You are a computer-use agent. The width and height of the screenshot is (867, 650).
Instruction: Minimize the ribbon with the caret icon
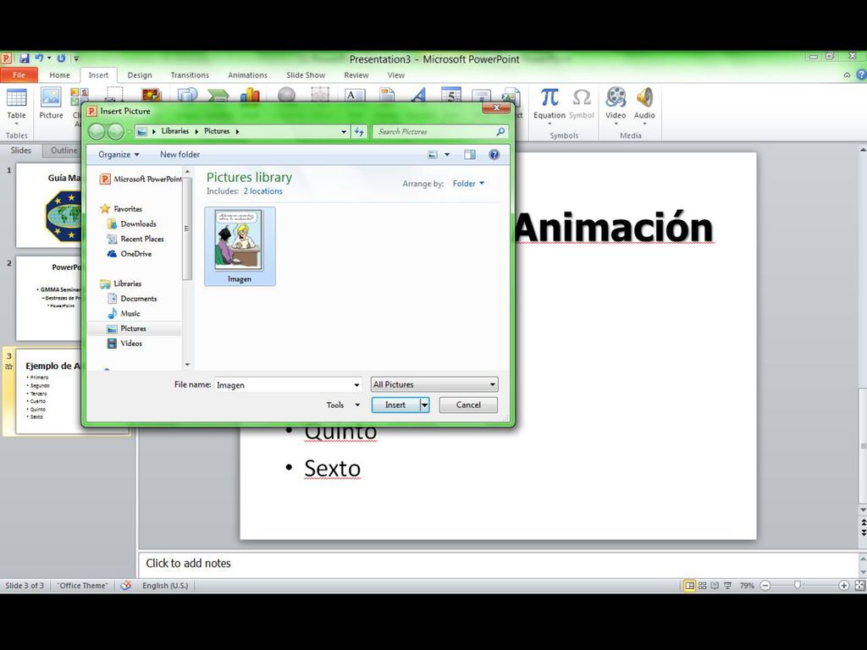tap(847, 74)
